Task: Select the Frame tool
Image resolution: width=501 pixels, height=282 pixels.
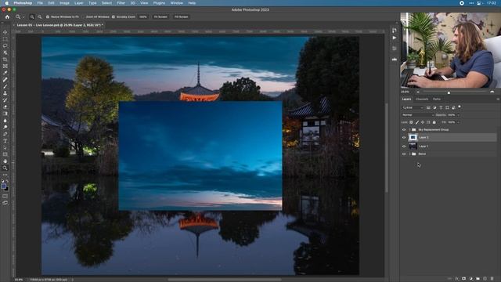Action: [5, 66]
